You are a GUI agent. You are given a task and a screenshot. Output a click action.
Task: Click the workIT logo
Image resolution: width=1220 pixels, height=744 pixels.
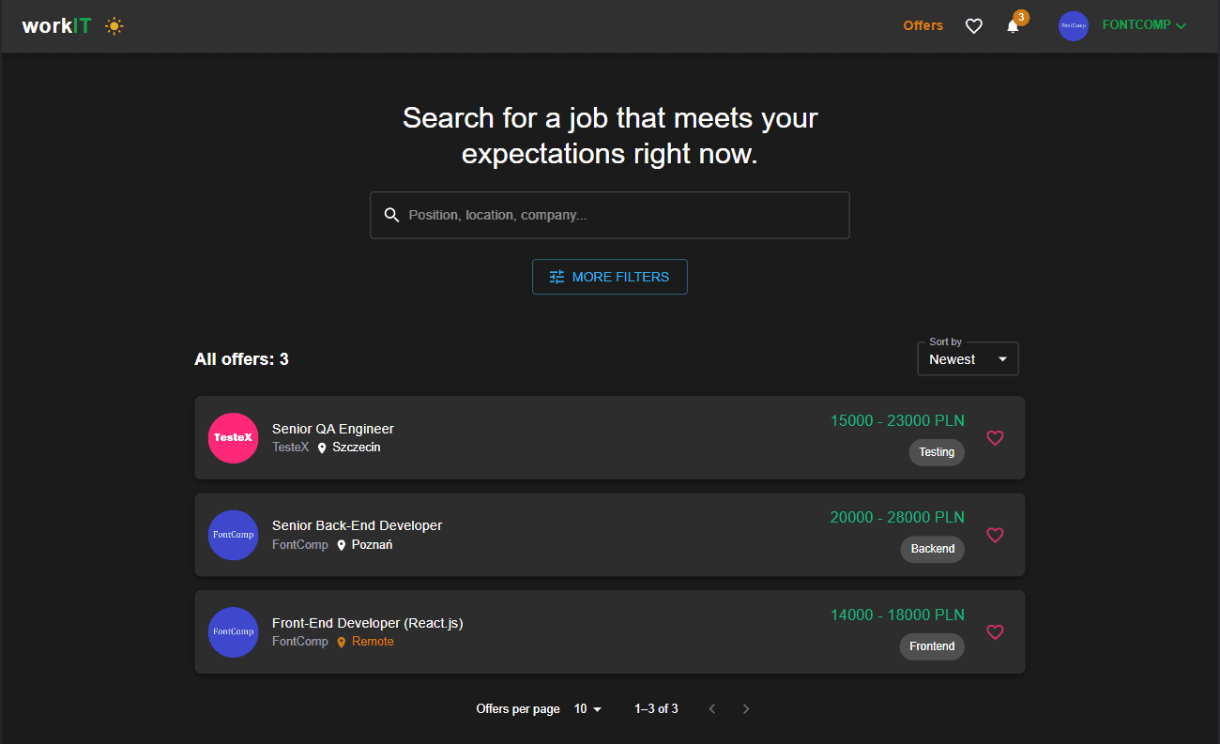pos(54,25)
